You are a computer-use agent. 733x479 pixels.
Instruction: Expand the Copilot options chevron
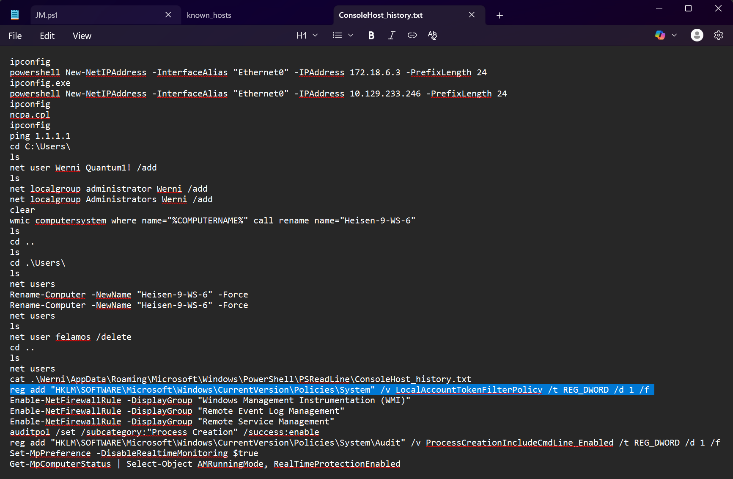[674, 35]
